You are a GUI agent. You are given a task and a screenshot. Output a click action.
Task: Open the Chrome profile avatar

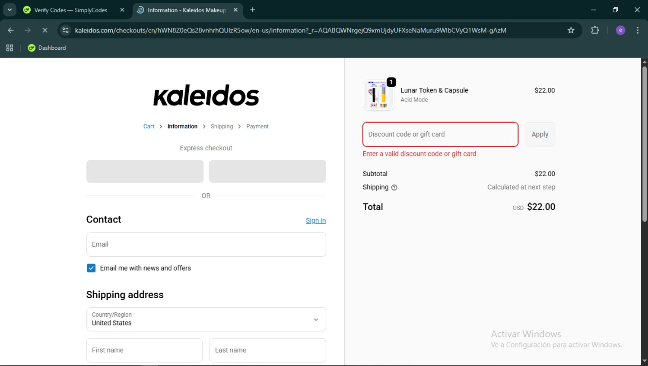click(620, 30)
